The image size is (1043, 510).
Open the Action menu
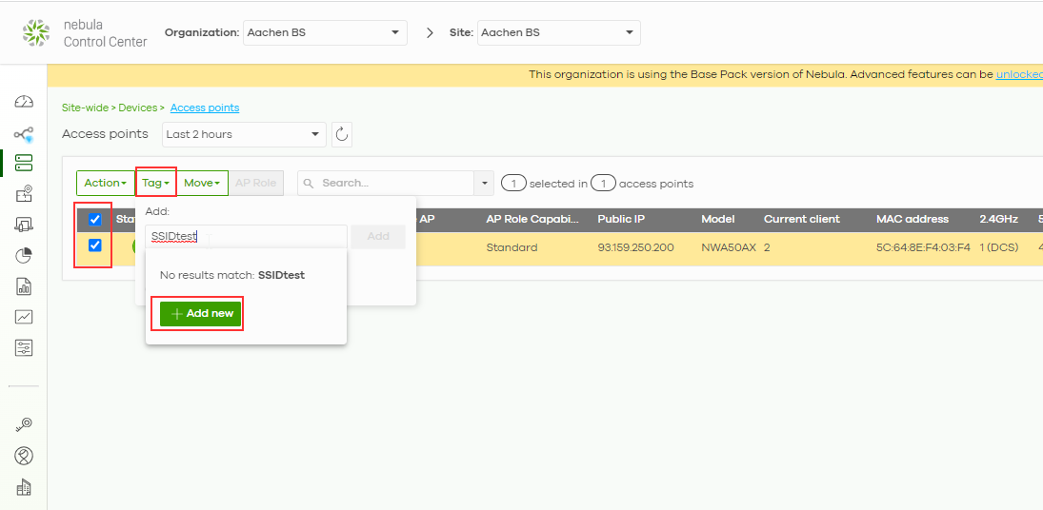tap(105, 183)
